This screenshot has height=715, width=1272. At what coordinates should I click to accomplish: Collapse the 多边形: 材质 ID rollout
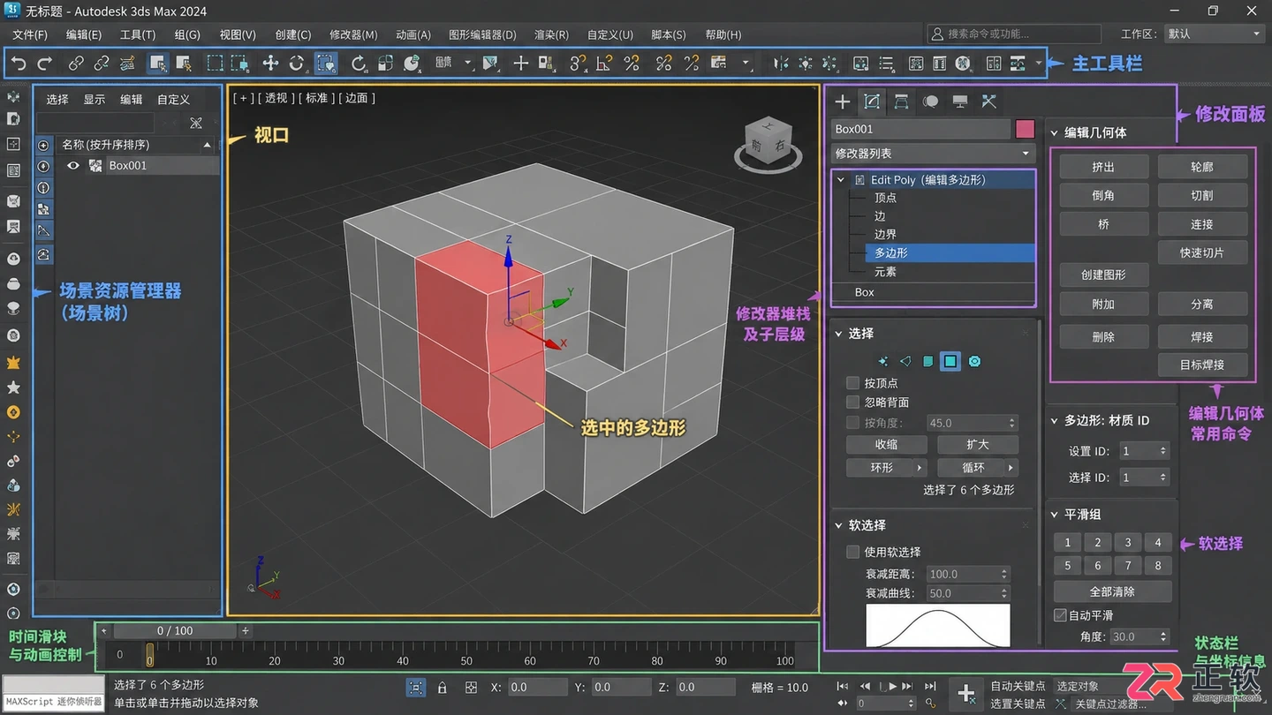tap(1054, 421)
